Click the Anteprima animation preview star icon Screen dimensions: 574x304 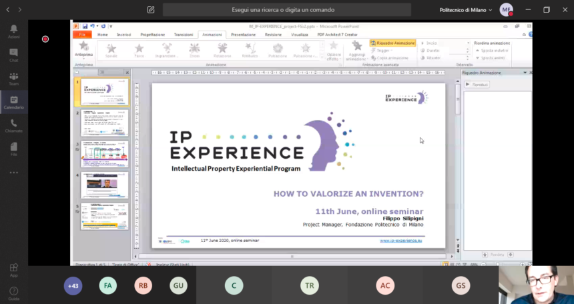[84, 46]
